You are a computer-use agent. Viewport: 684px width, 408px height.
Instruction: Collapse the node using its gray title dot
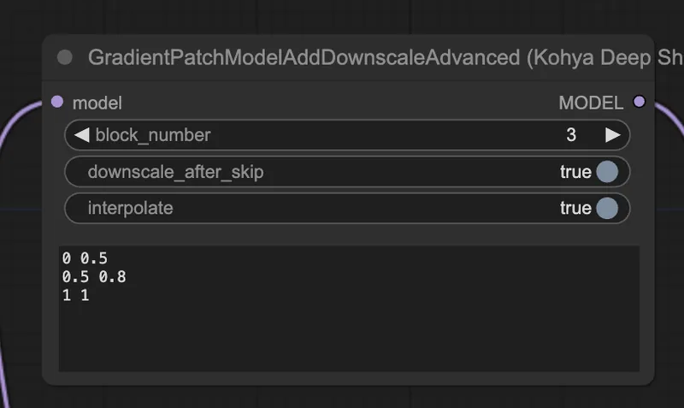[x=65, y=57]
